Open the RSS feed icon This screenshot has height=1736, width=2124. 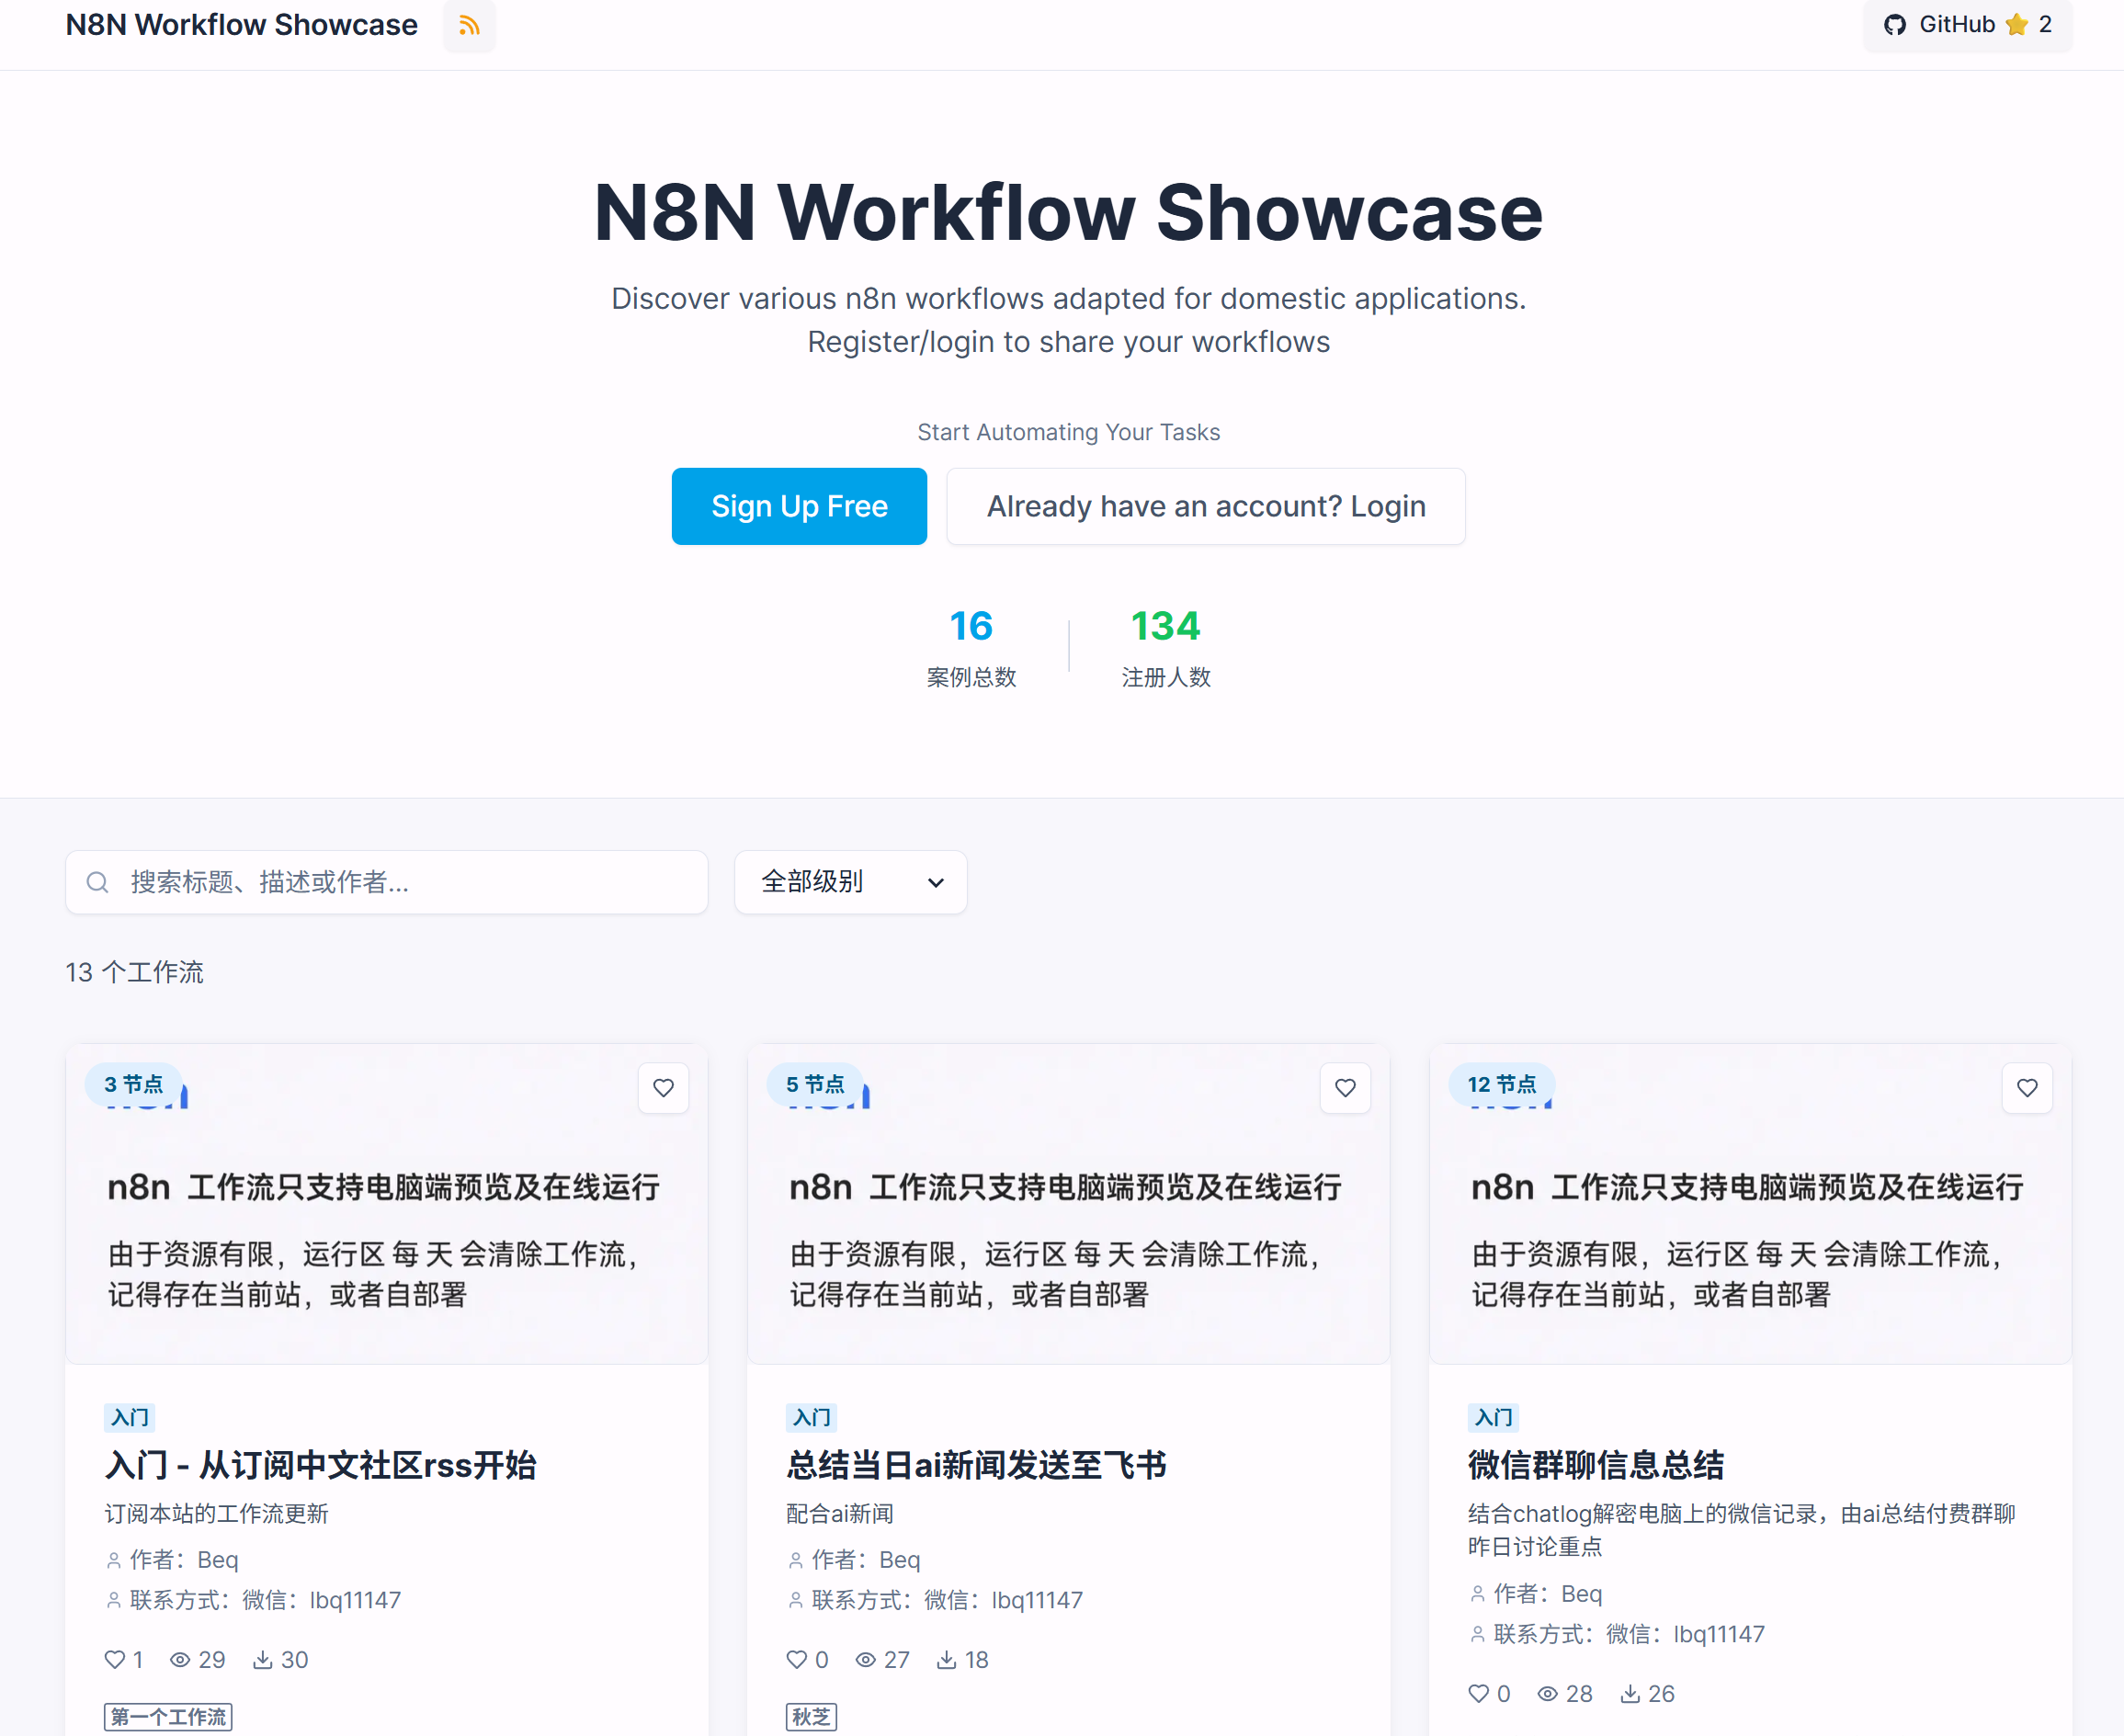(469, 25)
